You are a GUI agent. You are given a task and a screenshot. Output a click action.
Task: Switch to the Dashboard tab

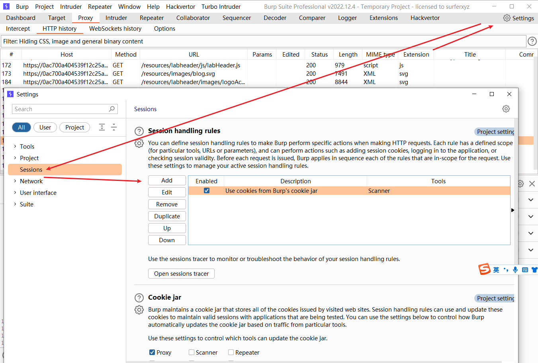(x=21, y=18)
